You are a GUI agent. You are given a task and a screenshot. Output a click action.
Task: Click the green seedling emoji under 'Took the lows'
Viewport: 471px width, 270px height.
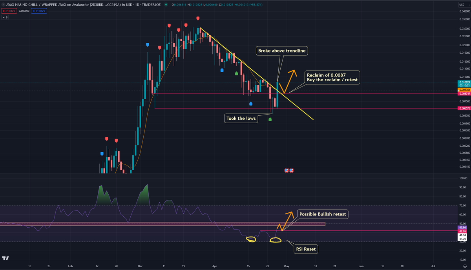pyautogui.click(x=270, y=120)
